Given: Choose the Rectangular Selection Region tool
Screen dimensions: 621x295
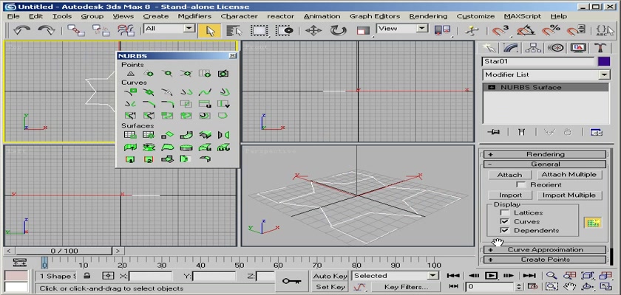Looking at the screenshot, I should (x=259, y=30).
